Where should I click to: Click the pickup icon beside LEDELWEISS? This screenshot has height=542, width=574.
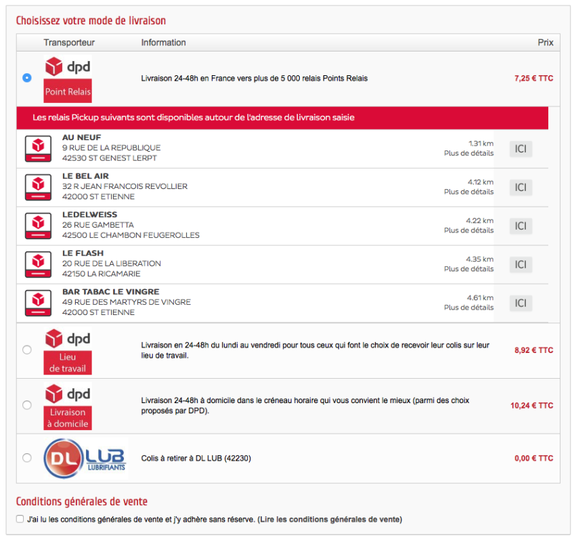click(38, 226)
